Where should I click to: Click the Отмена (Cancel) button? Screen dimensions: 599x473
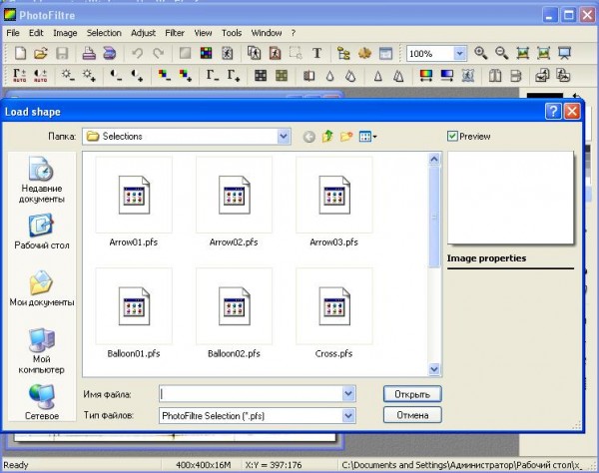(412, 415)
